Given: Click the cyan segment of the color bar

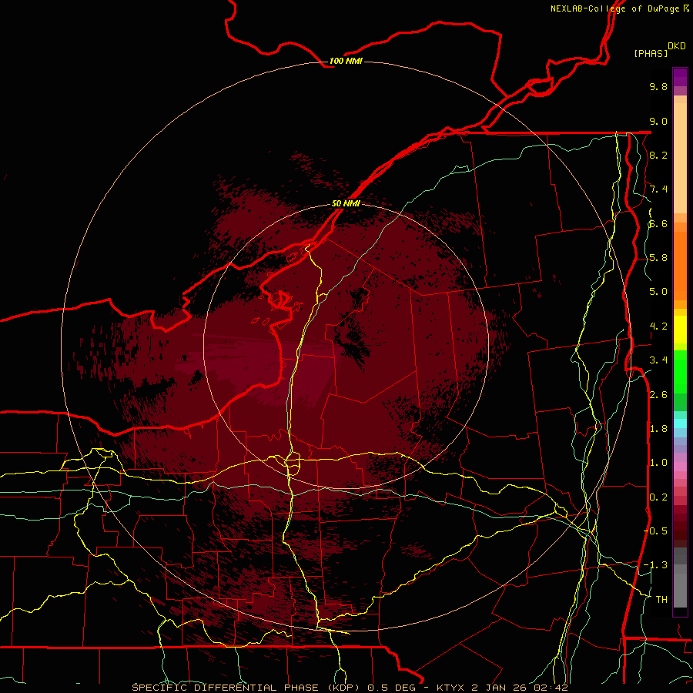Looking at the screenshot, I should [x=680, y=423].
